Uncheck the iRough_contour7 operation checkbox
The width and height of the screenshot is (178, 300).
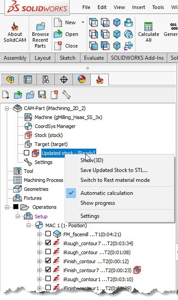(x=48, y=243)
